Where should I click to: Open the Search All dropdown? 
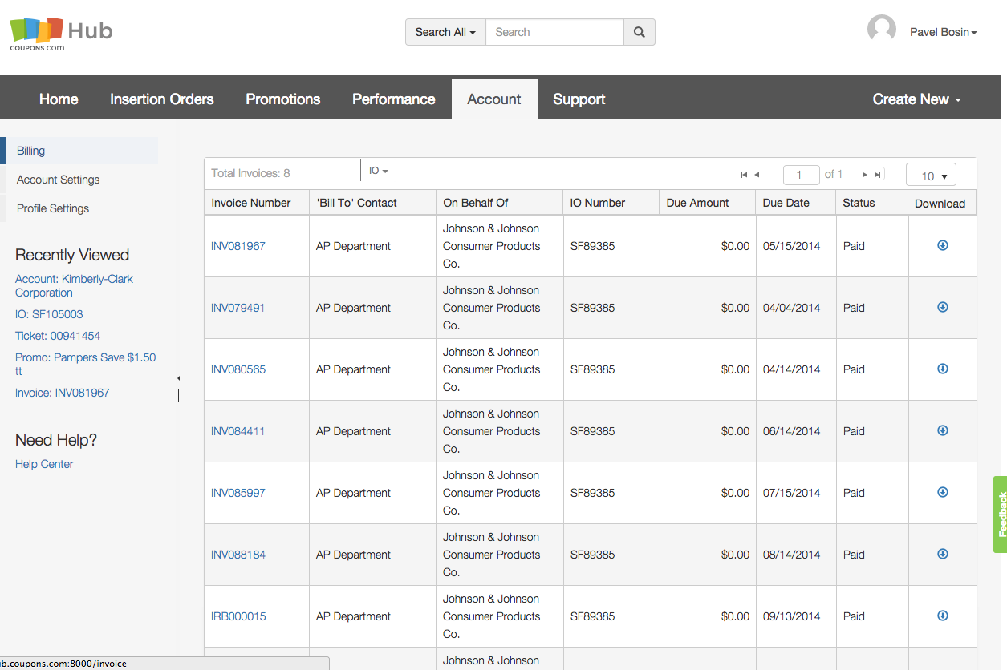click(445, 32)
